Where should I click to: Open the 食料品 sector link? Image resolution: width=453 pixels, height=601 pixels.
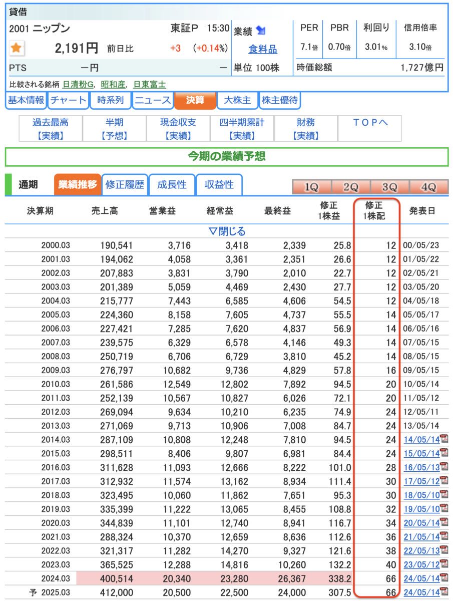(x=263, y=49)
